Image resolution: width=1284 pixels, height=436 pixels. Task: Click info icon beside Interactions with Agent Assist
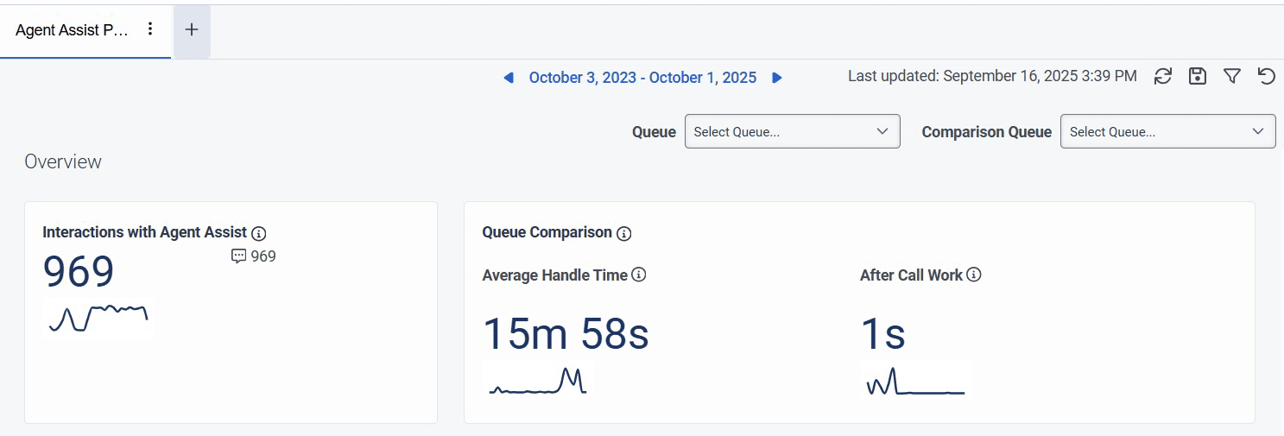point(258,233)
